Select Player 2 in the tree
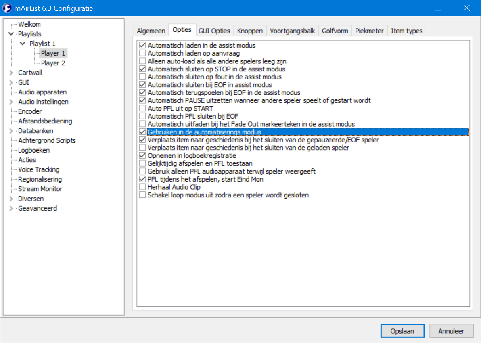481x343 pixels. tap(53, 63)
